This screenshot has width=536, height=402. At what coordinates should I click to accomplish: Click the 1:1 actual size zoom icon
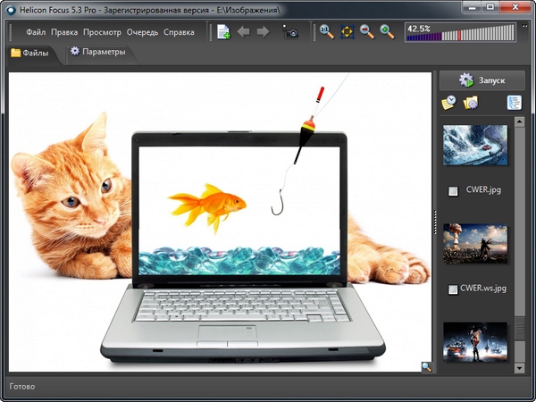click(x=327, y=32)
